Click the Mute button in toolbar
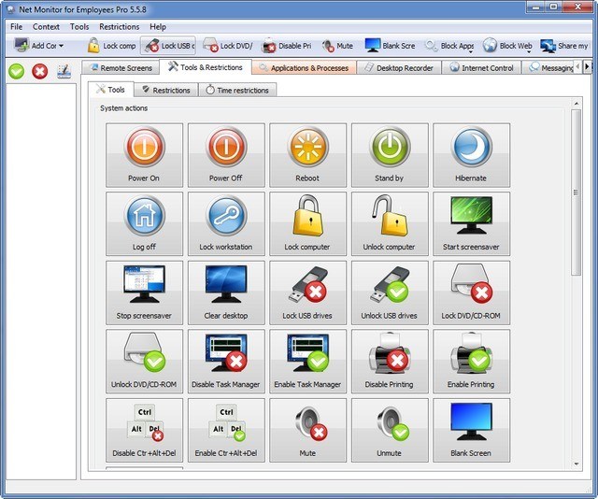This screenshot has height=499, width=598. pos(337,45)
